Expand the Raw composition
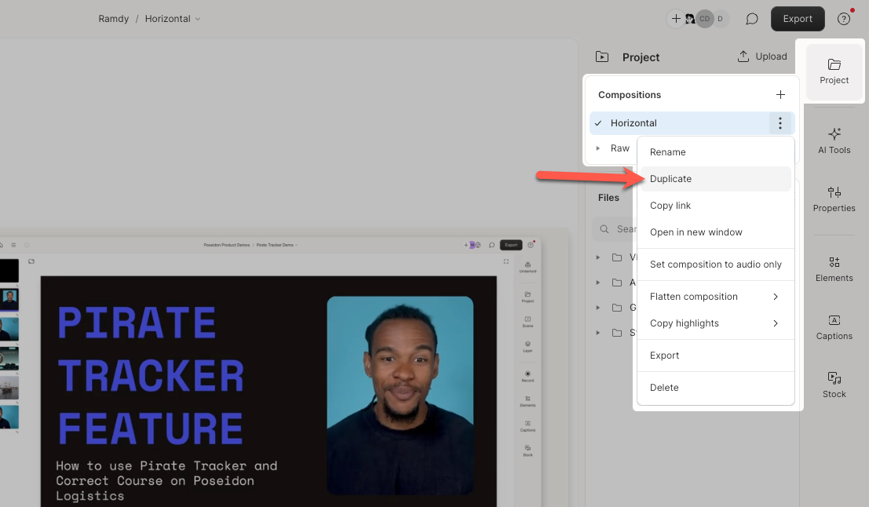 (x=597, y=148)
